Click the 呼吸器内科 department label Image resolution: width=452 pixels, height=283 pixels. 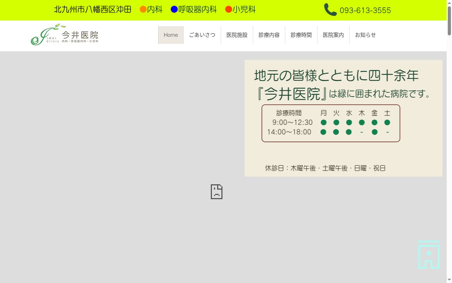(x=197, y=10)
